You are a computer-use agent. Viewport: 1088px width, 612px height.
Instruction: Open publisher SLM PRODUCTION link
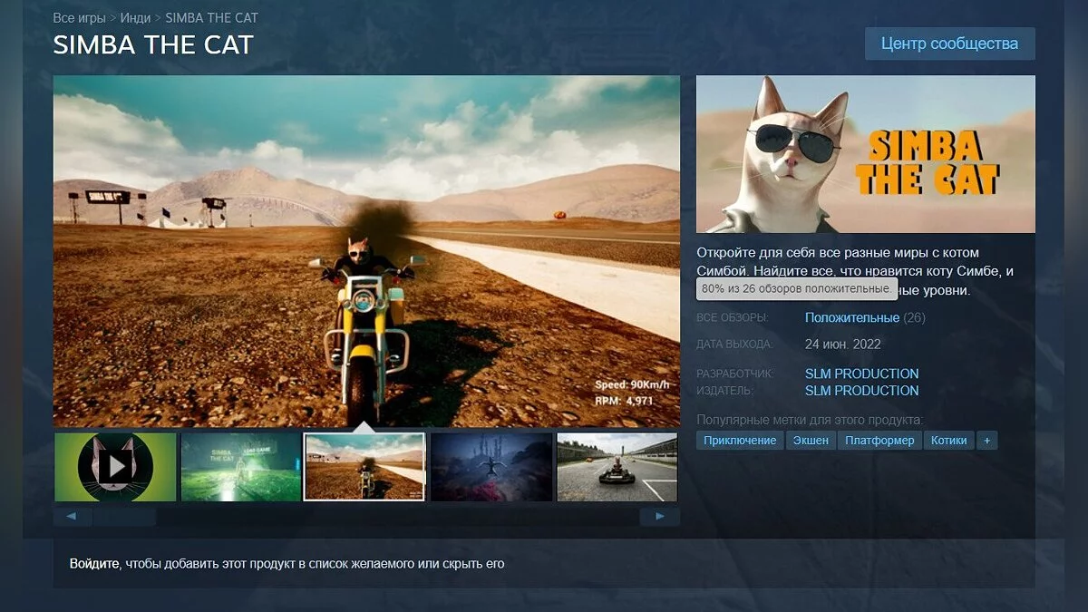tap(861, 391)
